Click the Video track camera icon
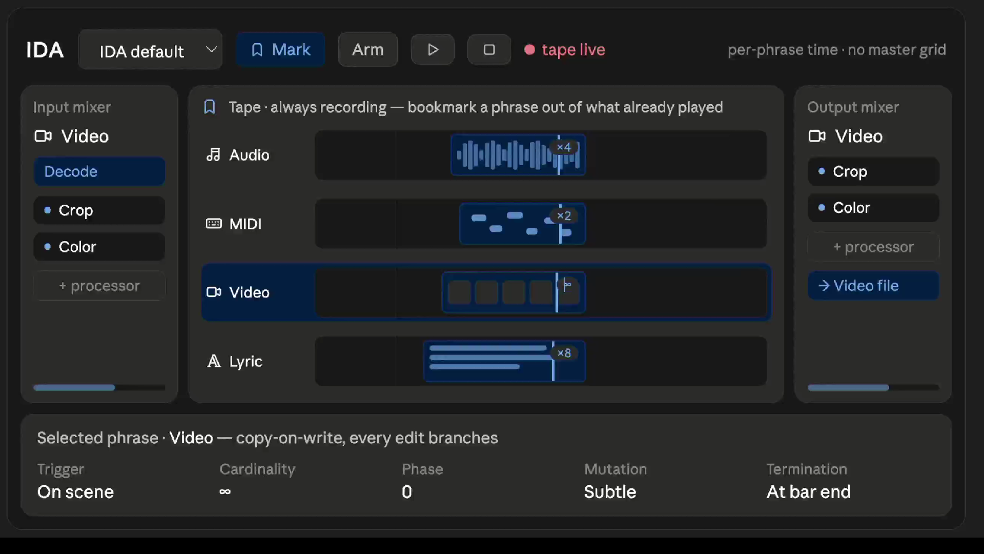This screenshot has height=554, width=984. [214, 292]
